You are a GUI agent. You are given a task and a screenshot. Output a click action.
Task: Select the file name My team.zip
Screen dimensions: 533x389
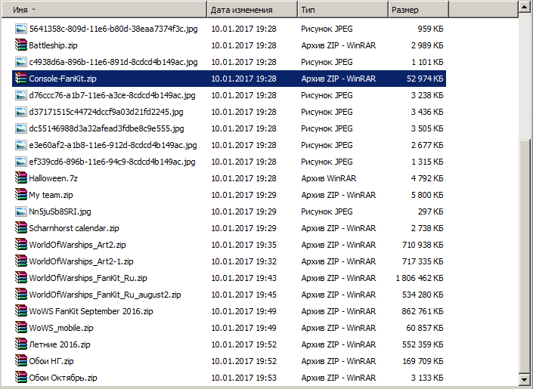click(51, 195)
